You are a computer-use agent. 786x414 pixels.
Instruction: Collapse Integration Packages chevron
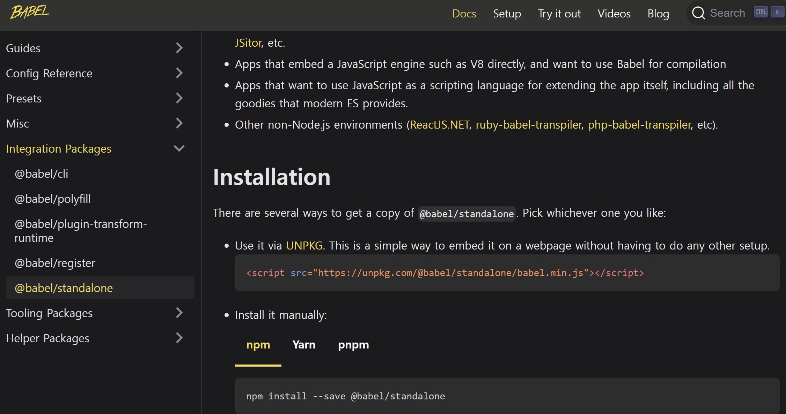[179, 148]
